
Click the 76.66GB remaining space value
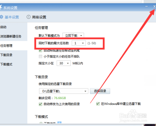click(60, 98)
